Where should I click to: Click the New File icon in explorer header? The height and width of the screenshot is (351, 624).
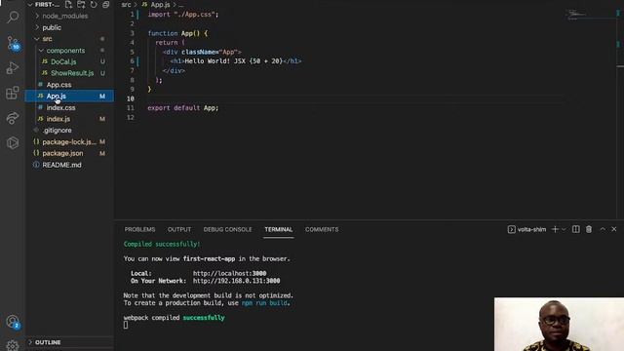(x=68, y=5)
